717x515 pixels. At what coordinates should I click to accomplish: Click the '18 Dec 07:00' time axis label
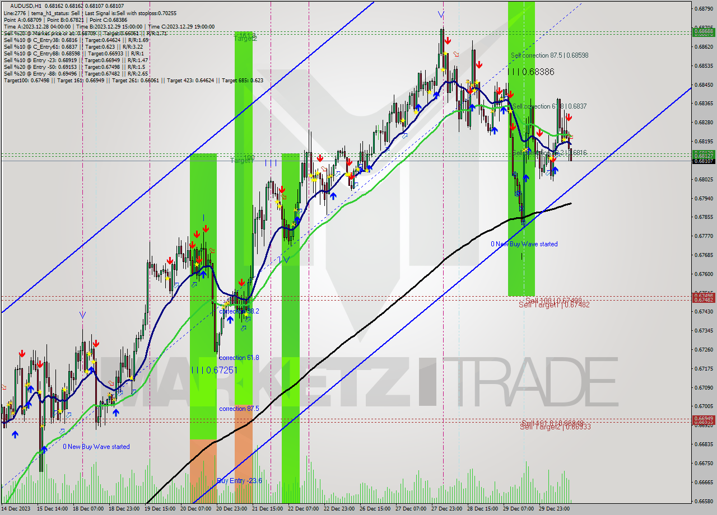[x=89, y=509]
